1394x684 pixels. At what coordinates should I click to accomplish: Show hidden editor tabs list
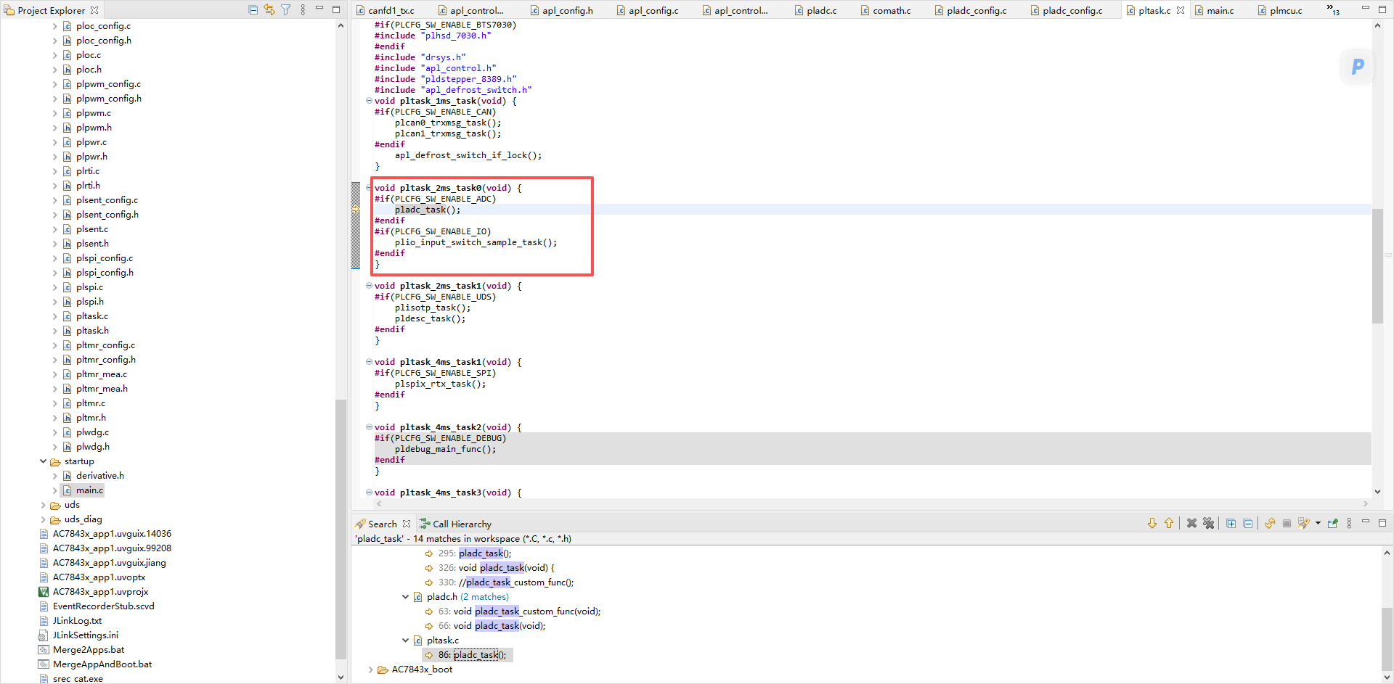click(x=1333, y=10)
